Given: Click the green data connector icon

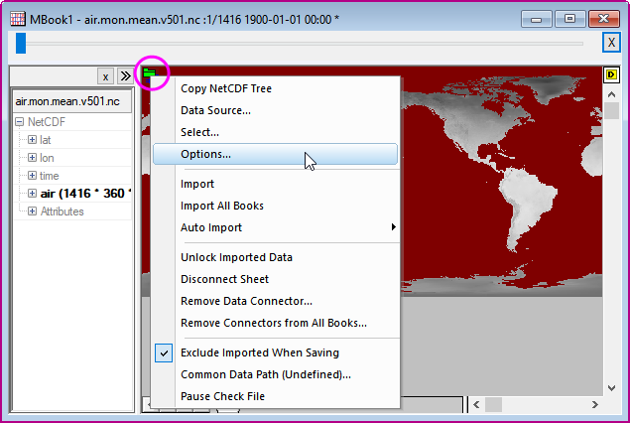Looking at the screenshot, I should 149,73.
